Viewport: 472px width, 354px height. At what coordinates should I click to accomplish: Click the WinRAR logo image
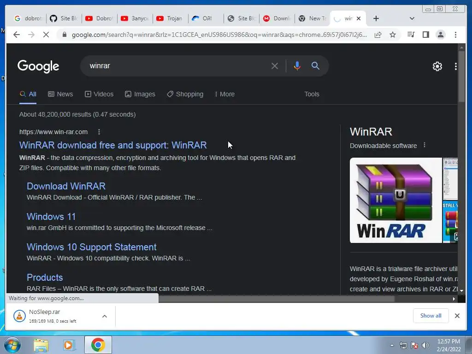395,200
